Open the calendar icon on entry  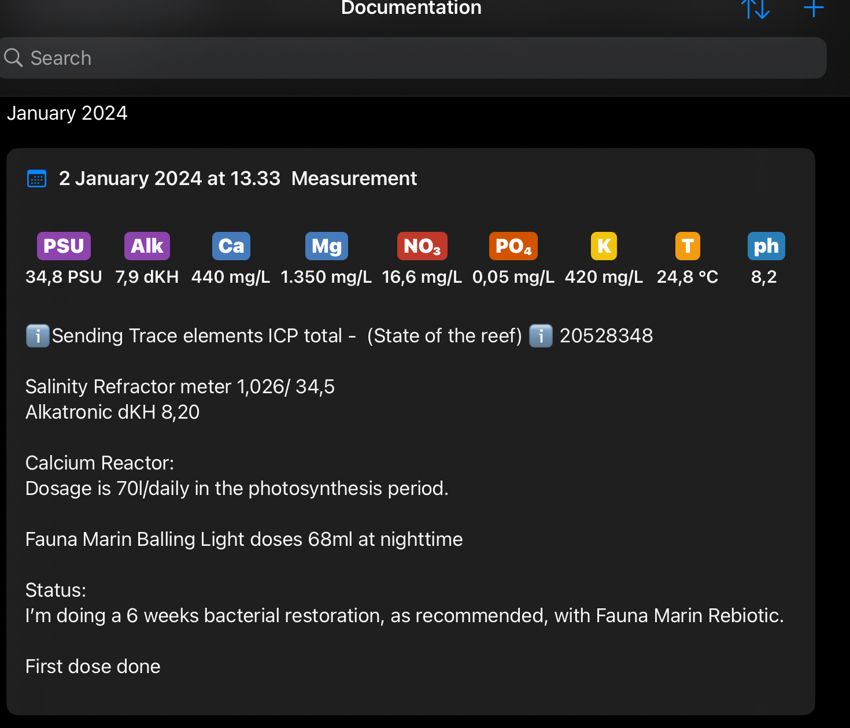[37, 179]
